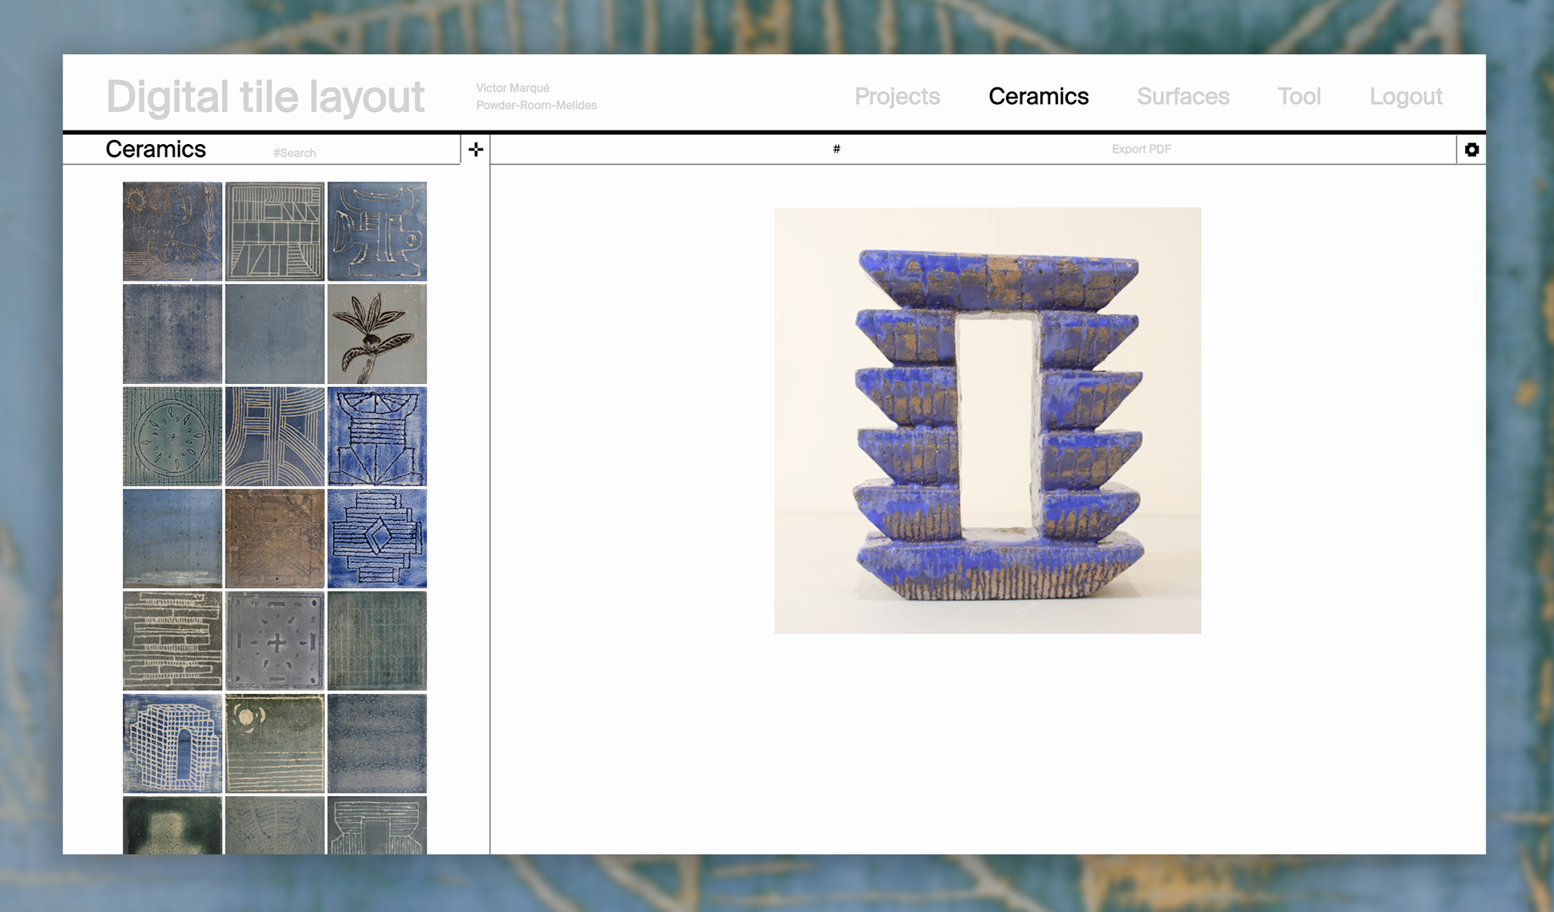1554x912 pixels.
Task: Click the Ceramics panel heading
Action: [x=155, y=149]
